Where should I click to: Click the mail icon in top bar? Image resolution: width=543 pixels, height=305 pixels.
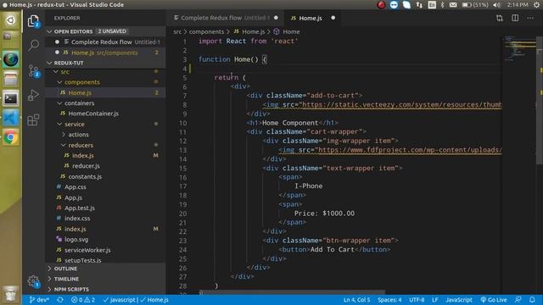453,5
